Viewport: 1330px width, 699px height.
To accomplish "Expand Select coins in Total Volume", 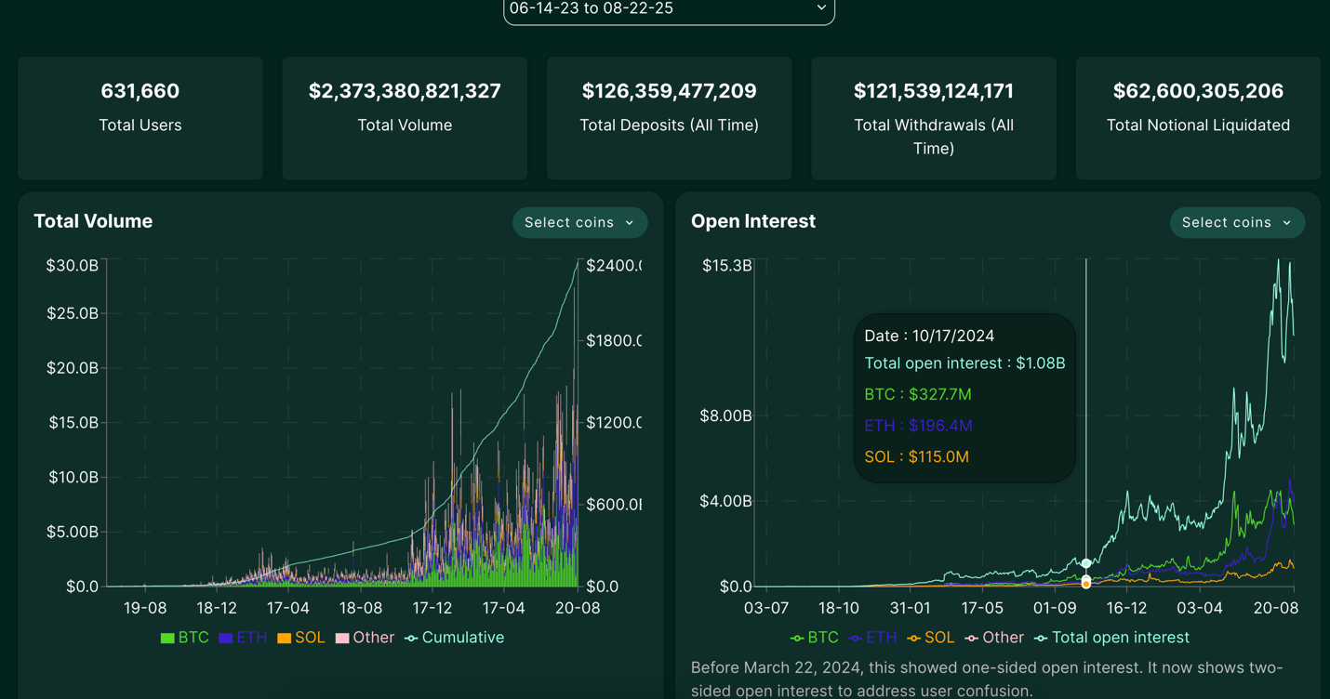I will tap(579, 223).
